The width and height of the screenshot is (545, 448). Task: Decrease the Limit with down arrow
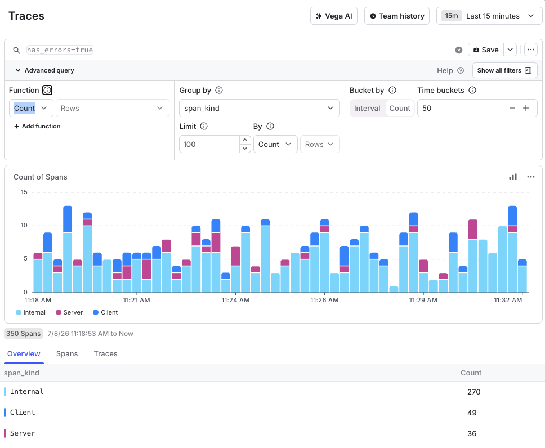click(245, 149)
